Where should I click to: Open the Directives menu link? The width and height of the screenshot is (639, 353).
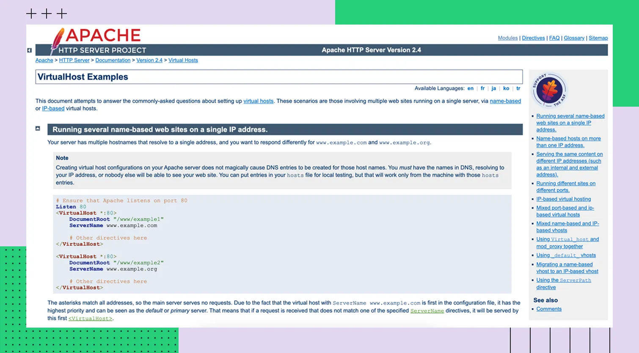[x=533, y=38]
